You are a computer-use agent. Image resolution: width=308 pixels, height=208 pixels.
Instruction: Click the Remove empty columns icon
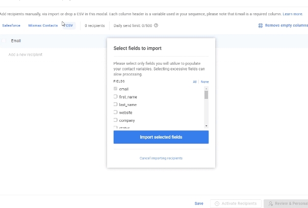click(261, 25)
